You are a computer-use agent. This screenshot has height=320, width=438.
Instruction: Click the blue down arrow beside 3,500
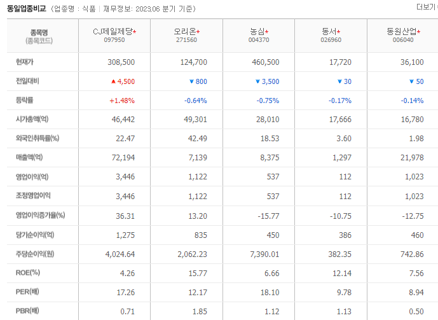[257, 81]
